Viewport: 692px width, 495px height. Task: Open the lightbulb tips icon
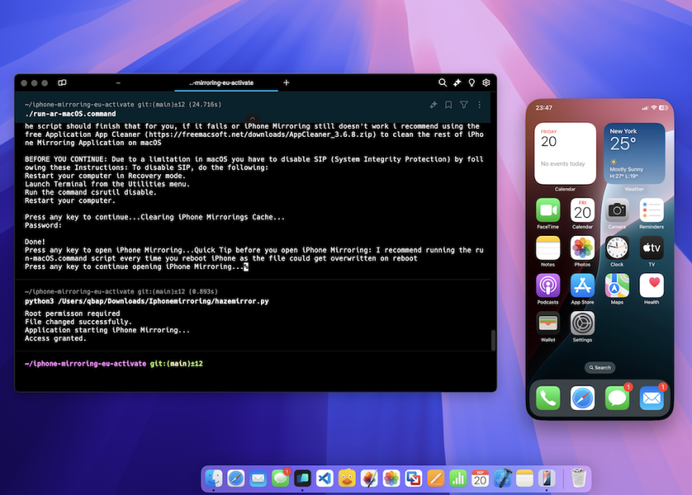[472, 83]
